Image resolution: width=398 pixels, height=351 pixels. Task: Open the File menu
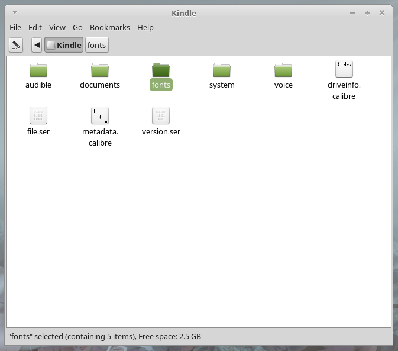pos(15,27)
